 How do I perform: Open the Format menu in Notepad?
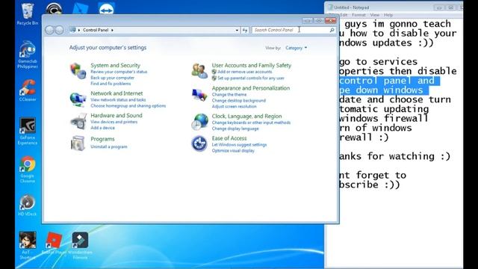(358, 15)
